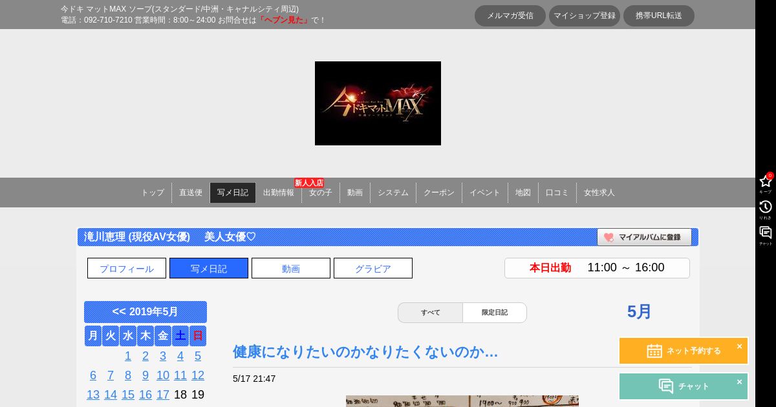Open 口コミ in the navigation bar
776x407 pixels.
(557, 193)
